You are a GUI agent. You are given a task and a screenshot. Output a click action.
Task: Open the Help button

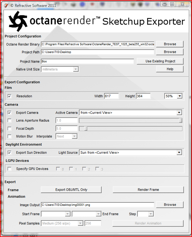click(170, 69)
